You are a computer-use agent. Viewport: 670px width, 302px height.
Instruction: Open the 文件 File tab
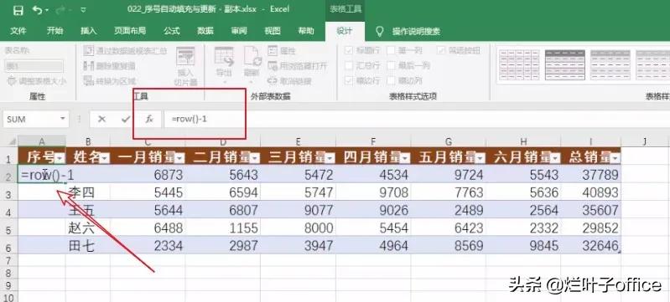18,31
